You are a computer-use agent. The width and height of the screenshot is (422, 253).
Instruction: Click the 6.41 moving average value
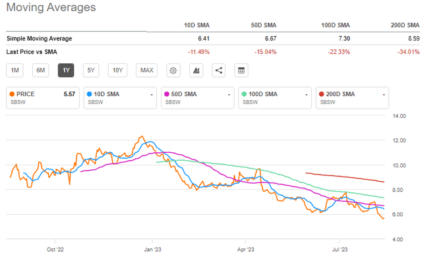coord(204,39)
